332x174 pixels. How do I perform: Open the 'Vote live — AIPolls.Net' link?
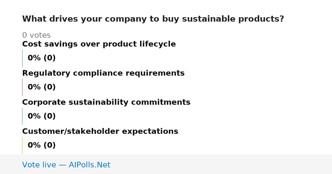tap(66, 165)
